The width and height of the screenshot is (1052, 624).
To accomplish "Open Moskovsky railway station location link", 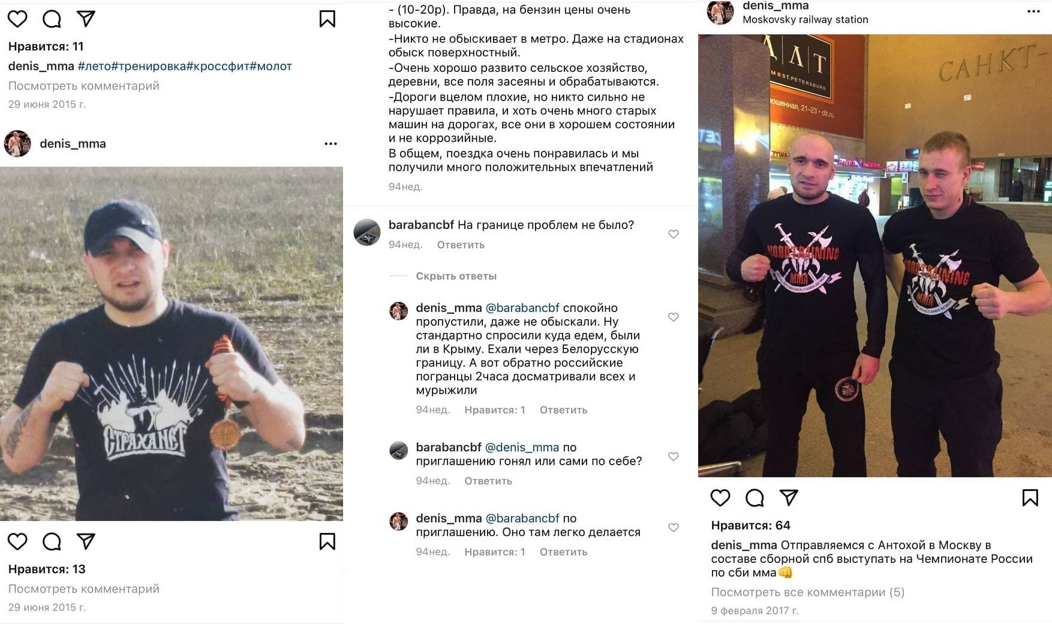I will point(805,20).
